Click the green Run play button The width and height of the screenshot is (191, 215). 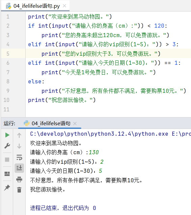(7, 135)
